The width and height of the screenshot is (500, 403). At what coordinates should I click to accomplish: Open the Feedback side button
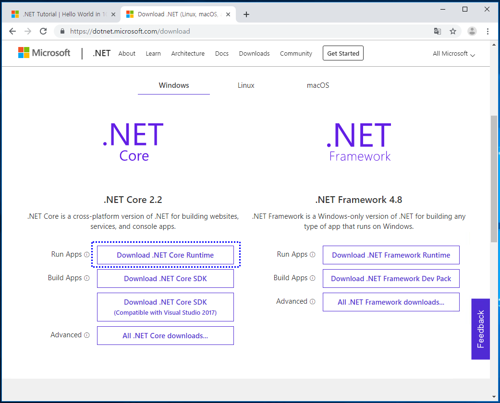(481, 329)
